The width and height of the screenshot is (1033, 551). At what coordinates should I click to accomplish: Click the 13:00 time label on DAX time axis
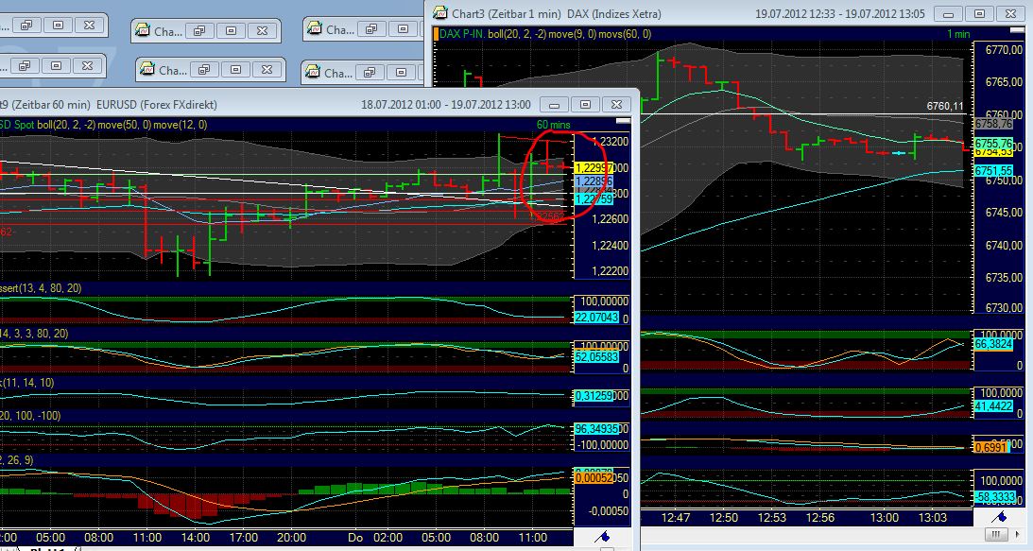point(884,518)
